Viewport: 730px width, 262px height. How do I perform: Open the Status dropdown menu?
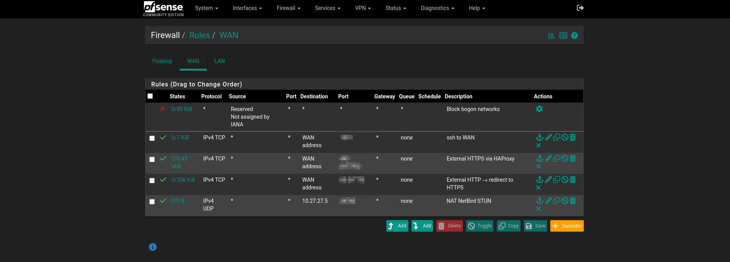pyautogui.click(x=396, y=8)
